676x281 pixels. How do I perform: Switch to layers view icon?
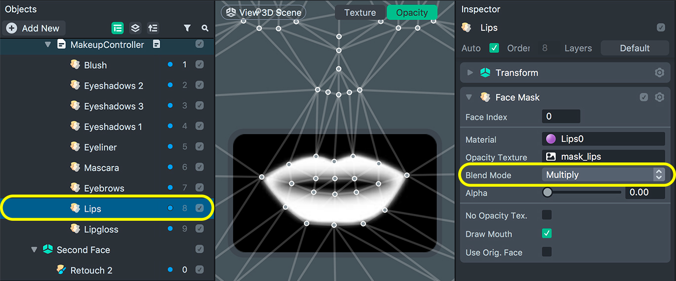pos(135,28)
